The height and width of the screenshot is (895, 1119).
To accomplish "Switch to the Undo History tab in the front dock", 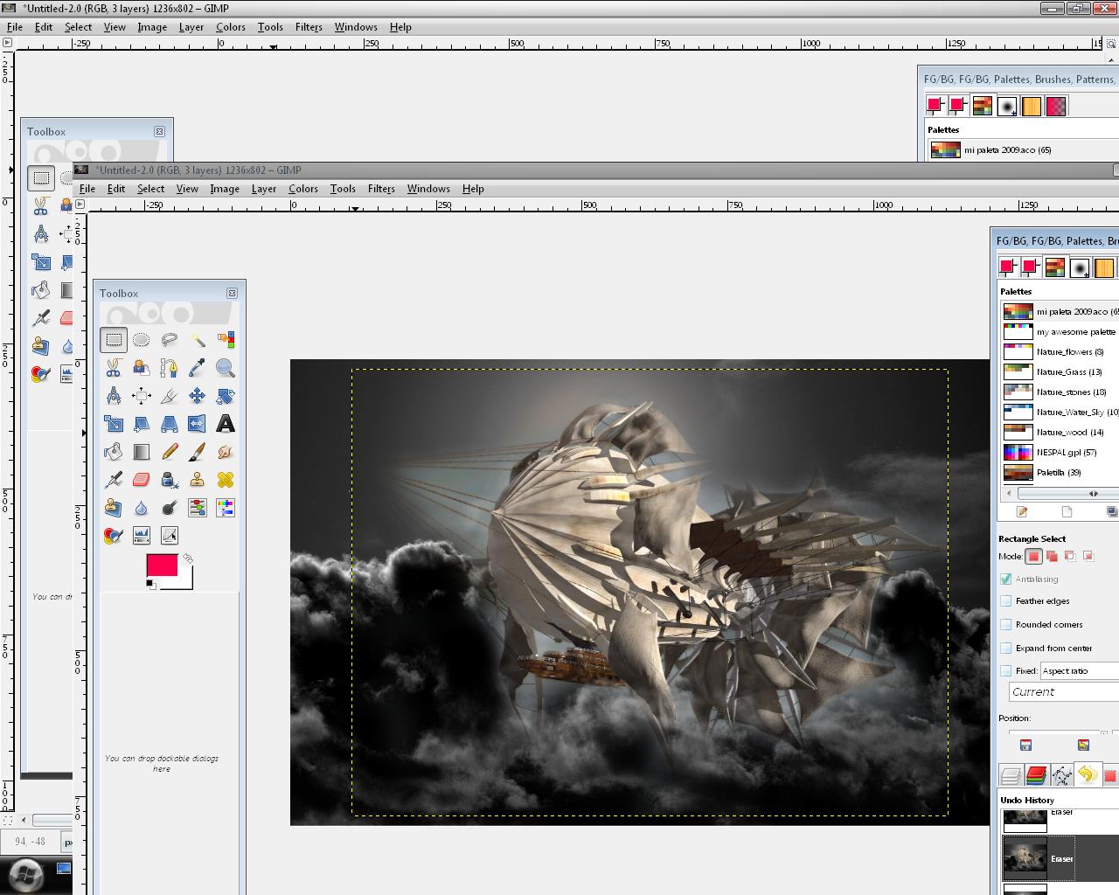I will coord(1087,774).
